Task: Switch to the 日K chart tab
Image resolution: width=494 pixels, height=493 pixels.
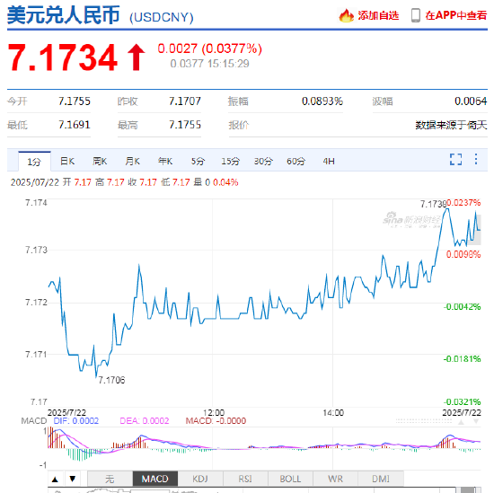Action: tap(67, 162)
